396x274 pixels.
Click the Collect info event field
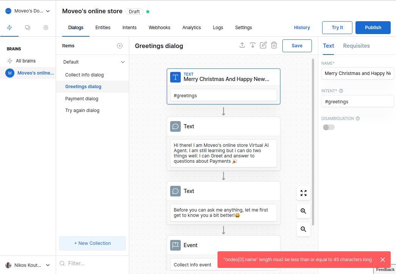[x=194, y=265]
